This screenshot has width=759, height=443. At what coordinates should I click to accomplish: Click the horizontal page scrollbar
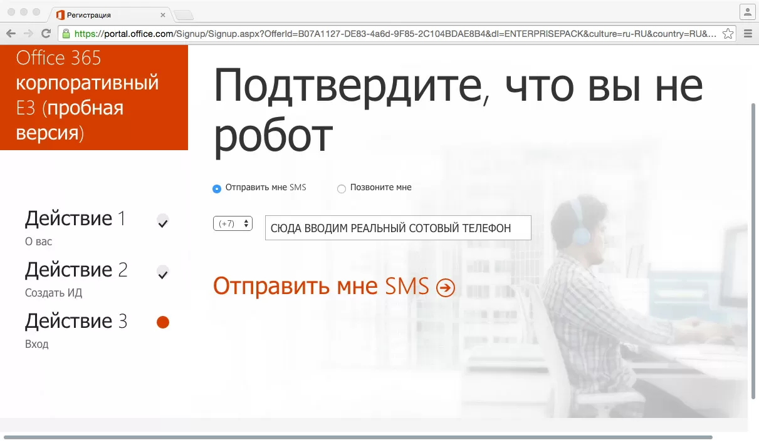[x=358, y=437]
